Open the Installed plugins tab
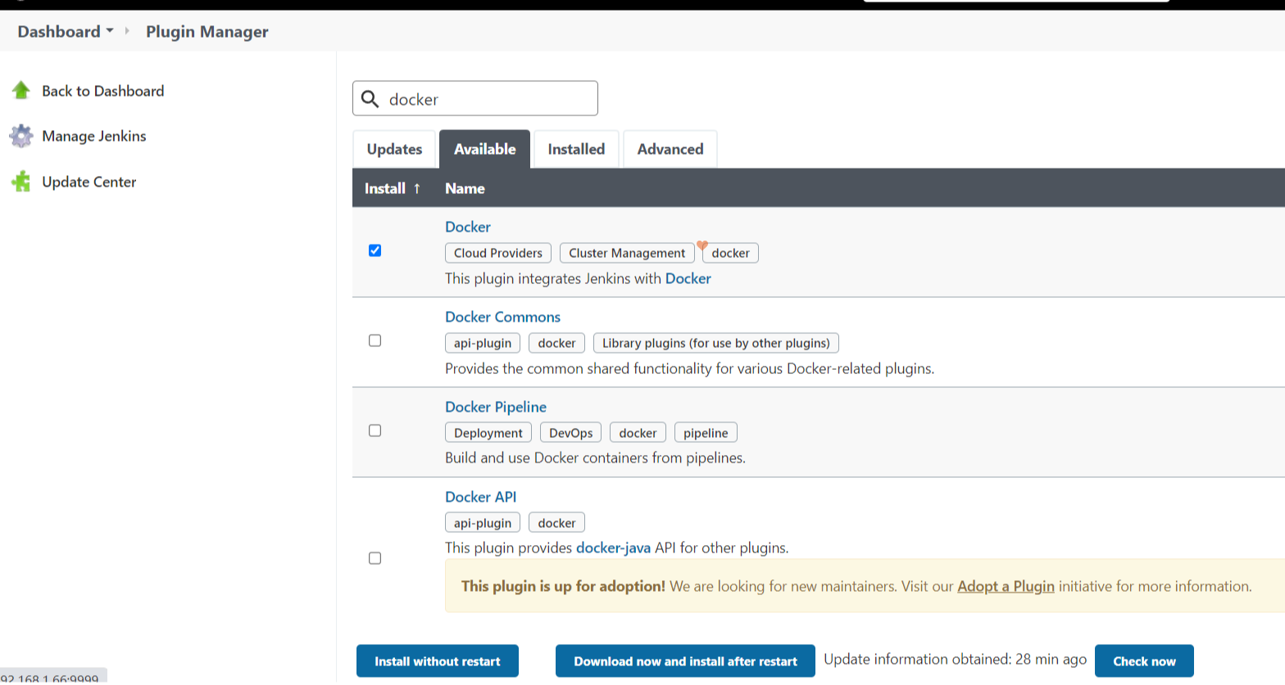Viewport: 1285px width, 685px height. [576, 149]
